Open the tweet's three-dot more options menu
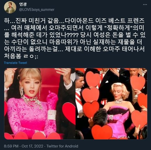This screenshot has height=150, width=151. (x=145, y=4)
